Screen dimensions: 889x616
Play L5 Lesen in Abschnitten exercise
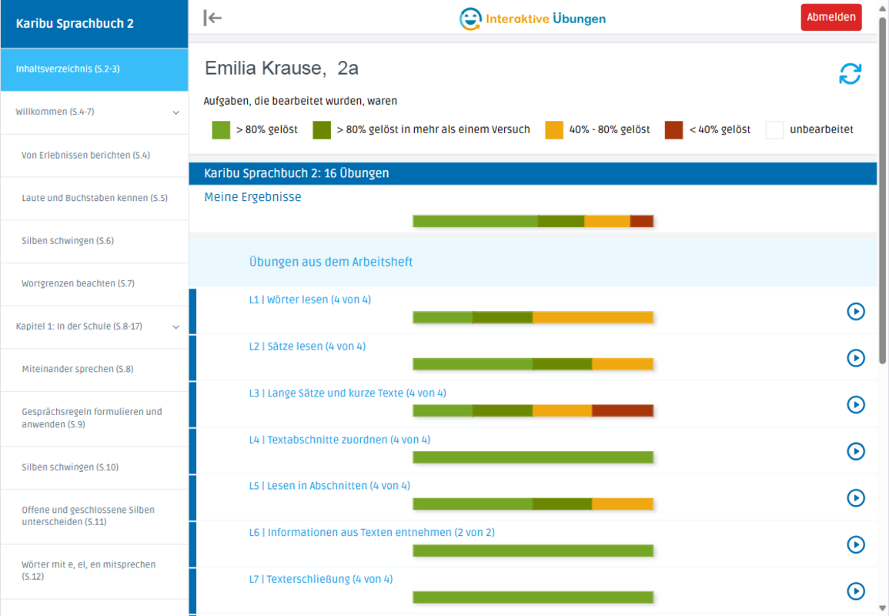[x=856, y=498]
